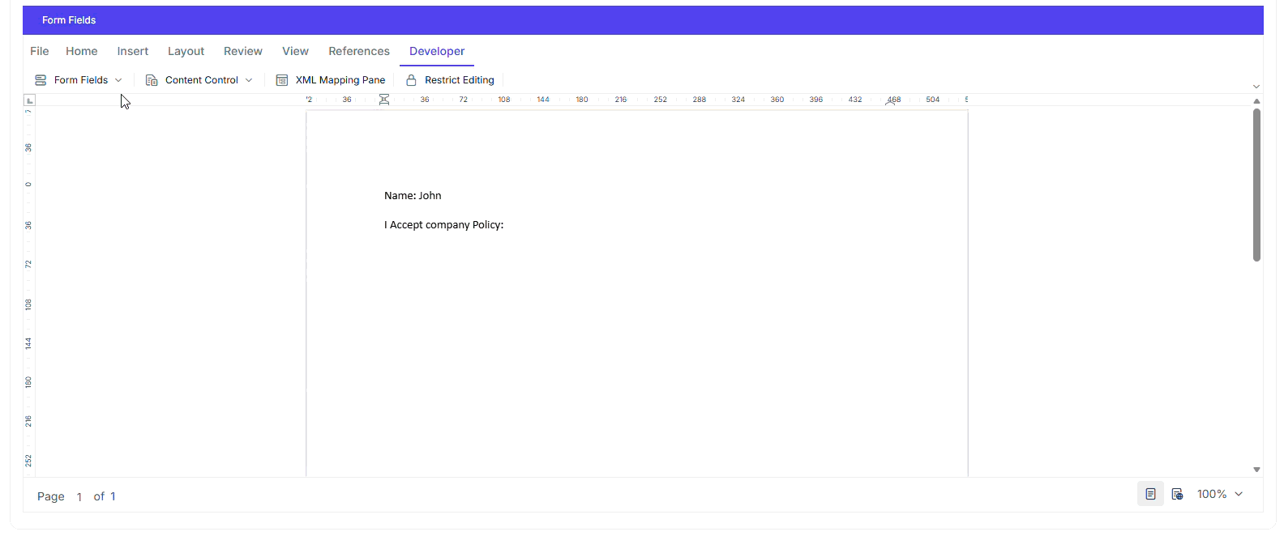
Task: Click the Form Fields title bar text
Action: coord(69,20)
